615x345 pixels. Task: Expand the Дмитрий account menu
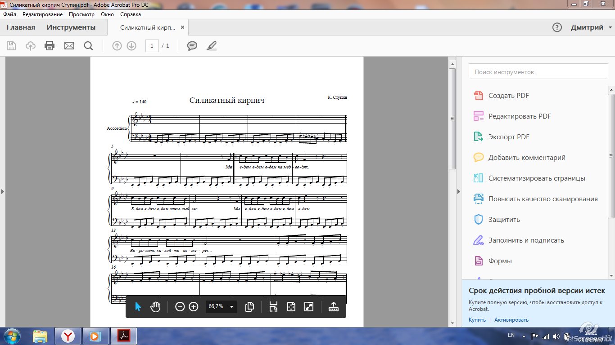click(x=591, y=27)
